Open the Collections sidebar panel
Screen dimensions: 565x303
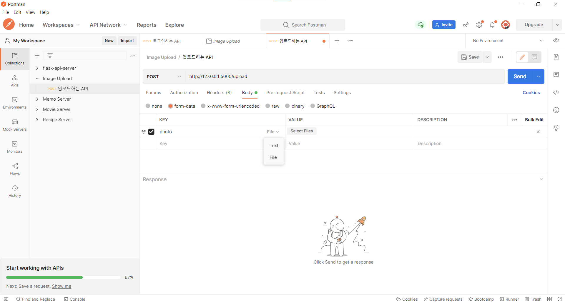15,59
